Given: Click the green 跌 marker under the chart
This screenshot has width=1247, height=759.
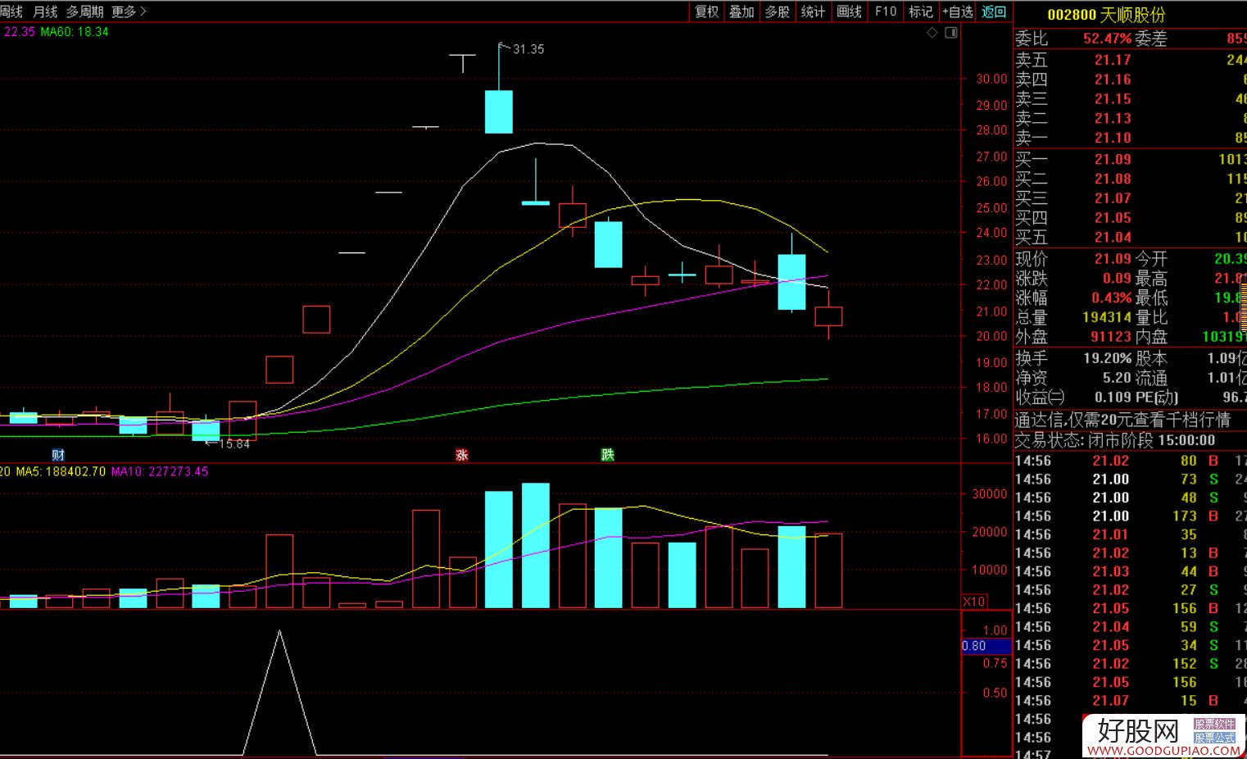Looking at the screenshot, I should [607, 455].
